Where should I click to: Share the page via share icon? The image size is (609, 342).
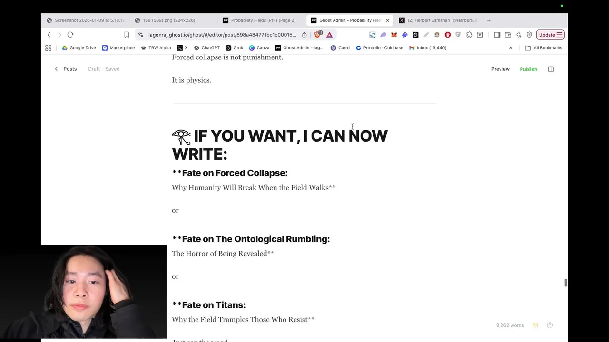(x=304, y=35)
